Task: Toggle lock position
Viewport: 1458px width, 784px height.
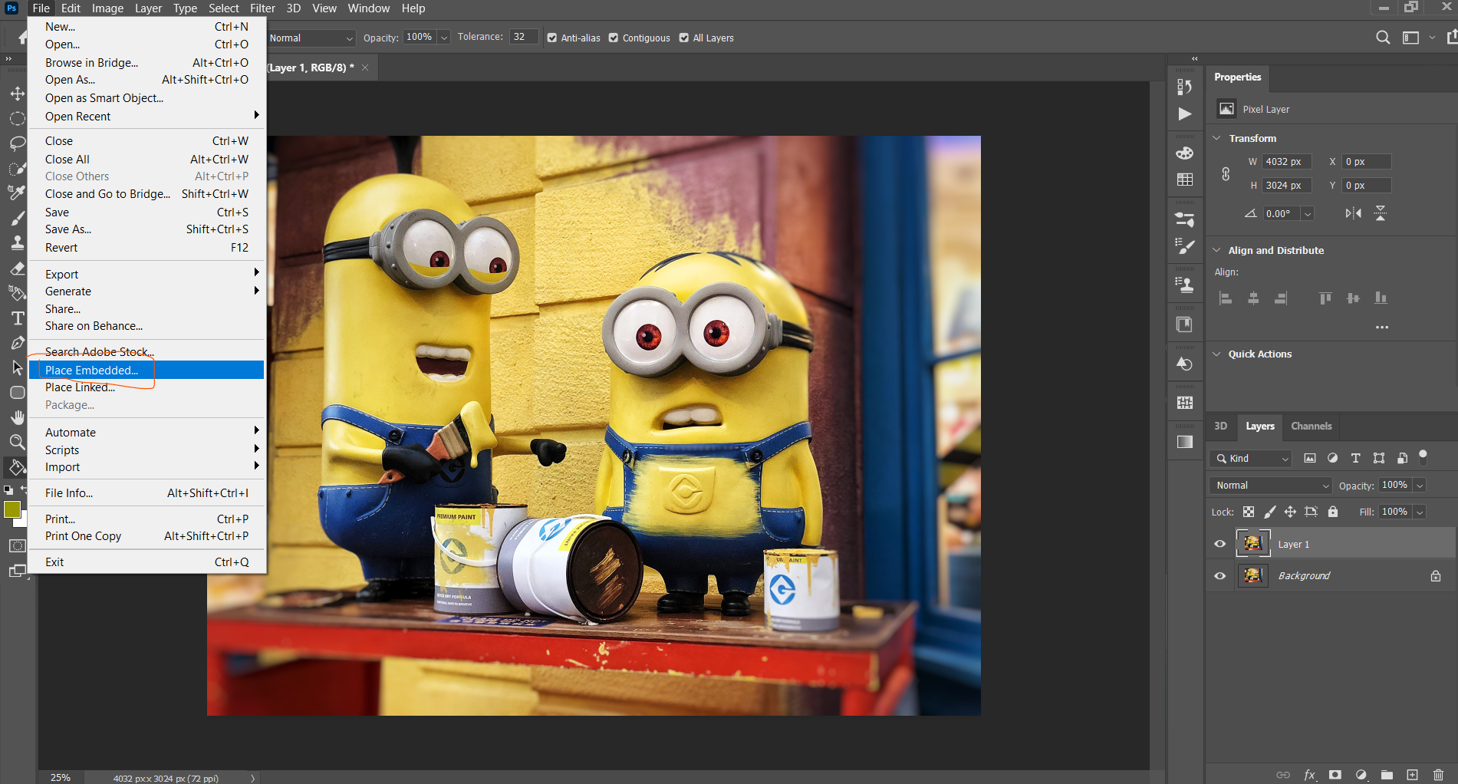Action: click(x=1290, y=512)
